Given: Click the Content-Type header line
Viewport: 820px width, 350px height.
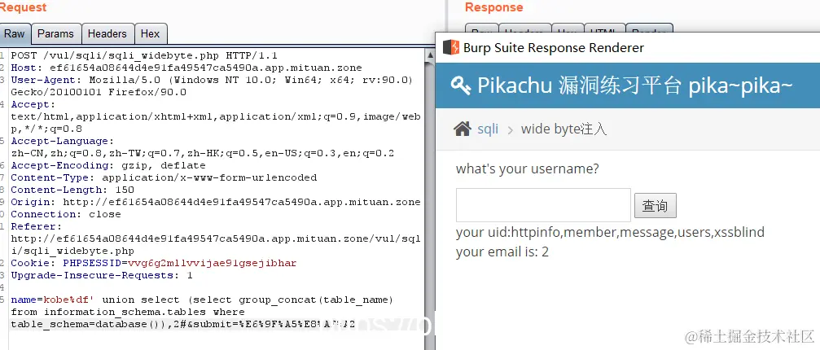Looking at the screenshot, I should click(164, 177).
